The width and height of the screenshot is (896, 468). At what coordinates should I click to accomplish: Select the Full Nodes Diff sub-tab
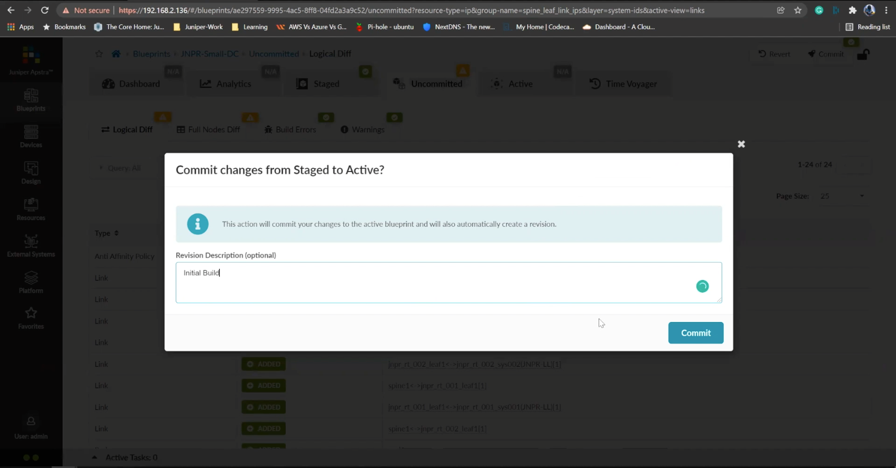pos(208,129)
